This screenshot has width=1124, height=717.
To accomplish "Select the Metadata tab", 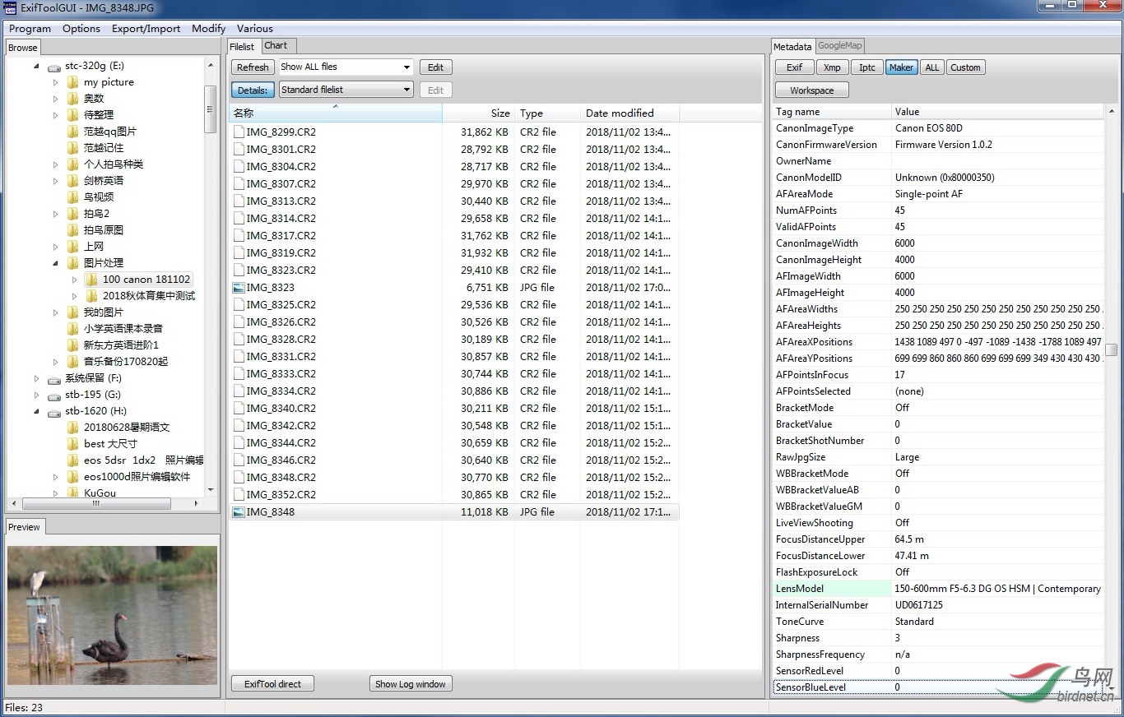I will (x=792, y=47).
